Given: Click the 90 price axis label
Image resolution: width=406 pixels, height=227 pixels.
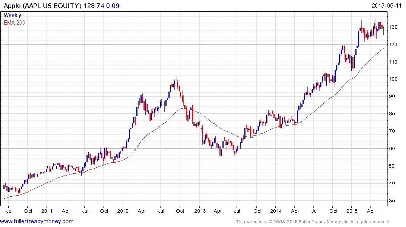Looking at the screenshot, I should coord(392,96).
